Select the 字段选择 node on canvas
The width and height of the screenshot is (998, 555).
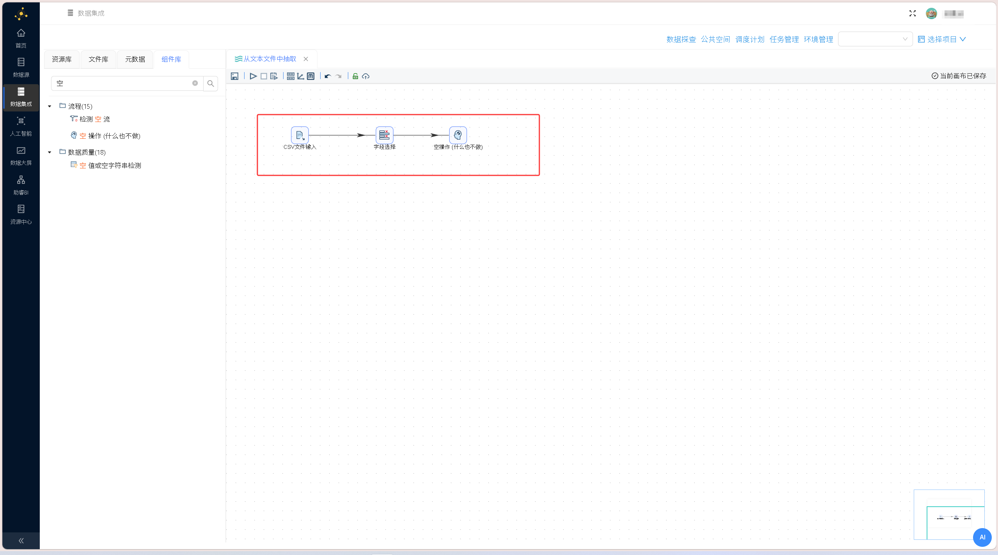384,135
